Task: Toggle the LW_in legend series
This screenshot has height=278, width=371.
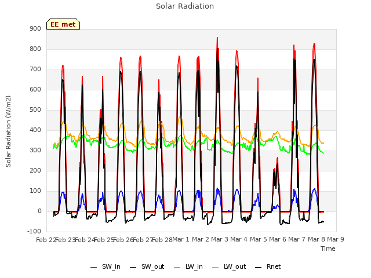Action: click(x=188, y=266)
